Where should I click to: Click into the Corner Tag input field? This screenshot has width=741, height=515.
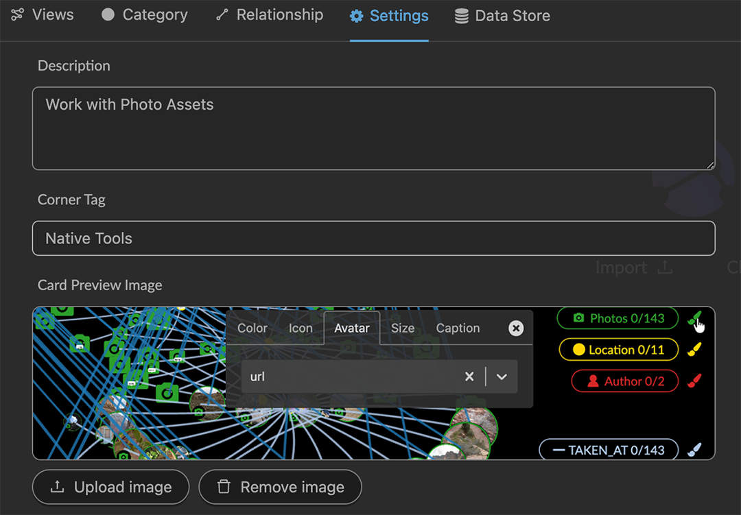tap(374, 238)
